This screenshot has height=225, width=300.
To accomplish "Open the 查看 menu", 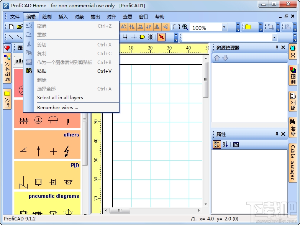I will pyautogui.click(x=128, y=17).
